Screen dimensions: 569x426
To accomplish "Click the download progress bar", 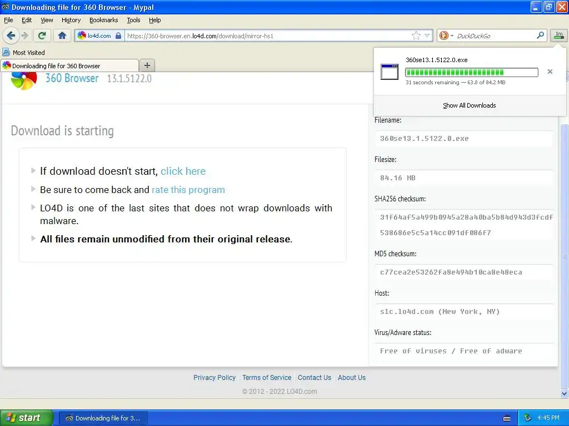I will pyautogui.click(x=471, y=73).
